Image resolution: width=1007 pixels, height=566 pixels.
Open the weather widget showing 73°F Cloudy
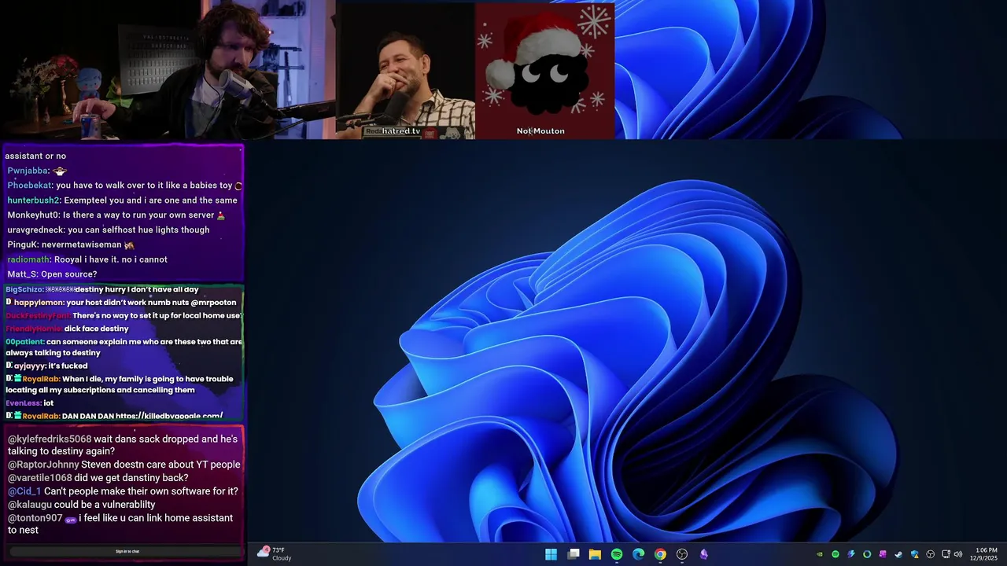[x=275, y=554]
